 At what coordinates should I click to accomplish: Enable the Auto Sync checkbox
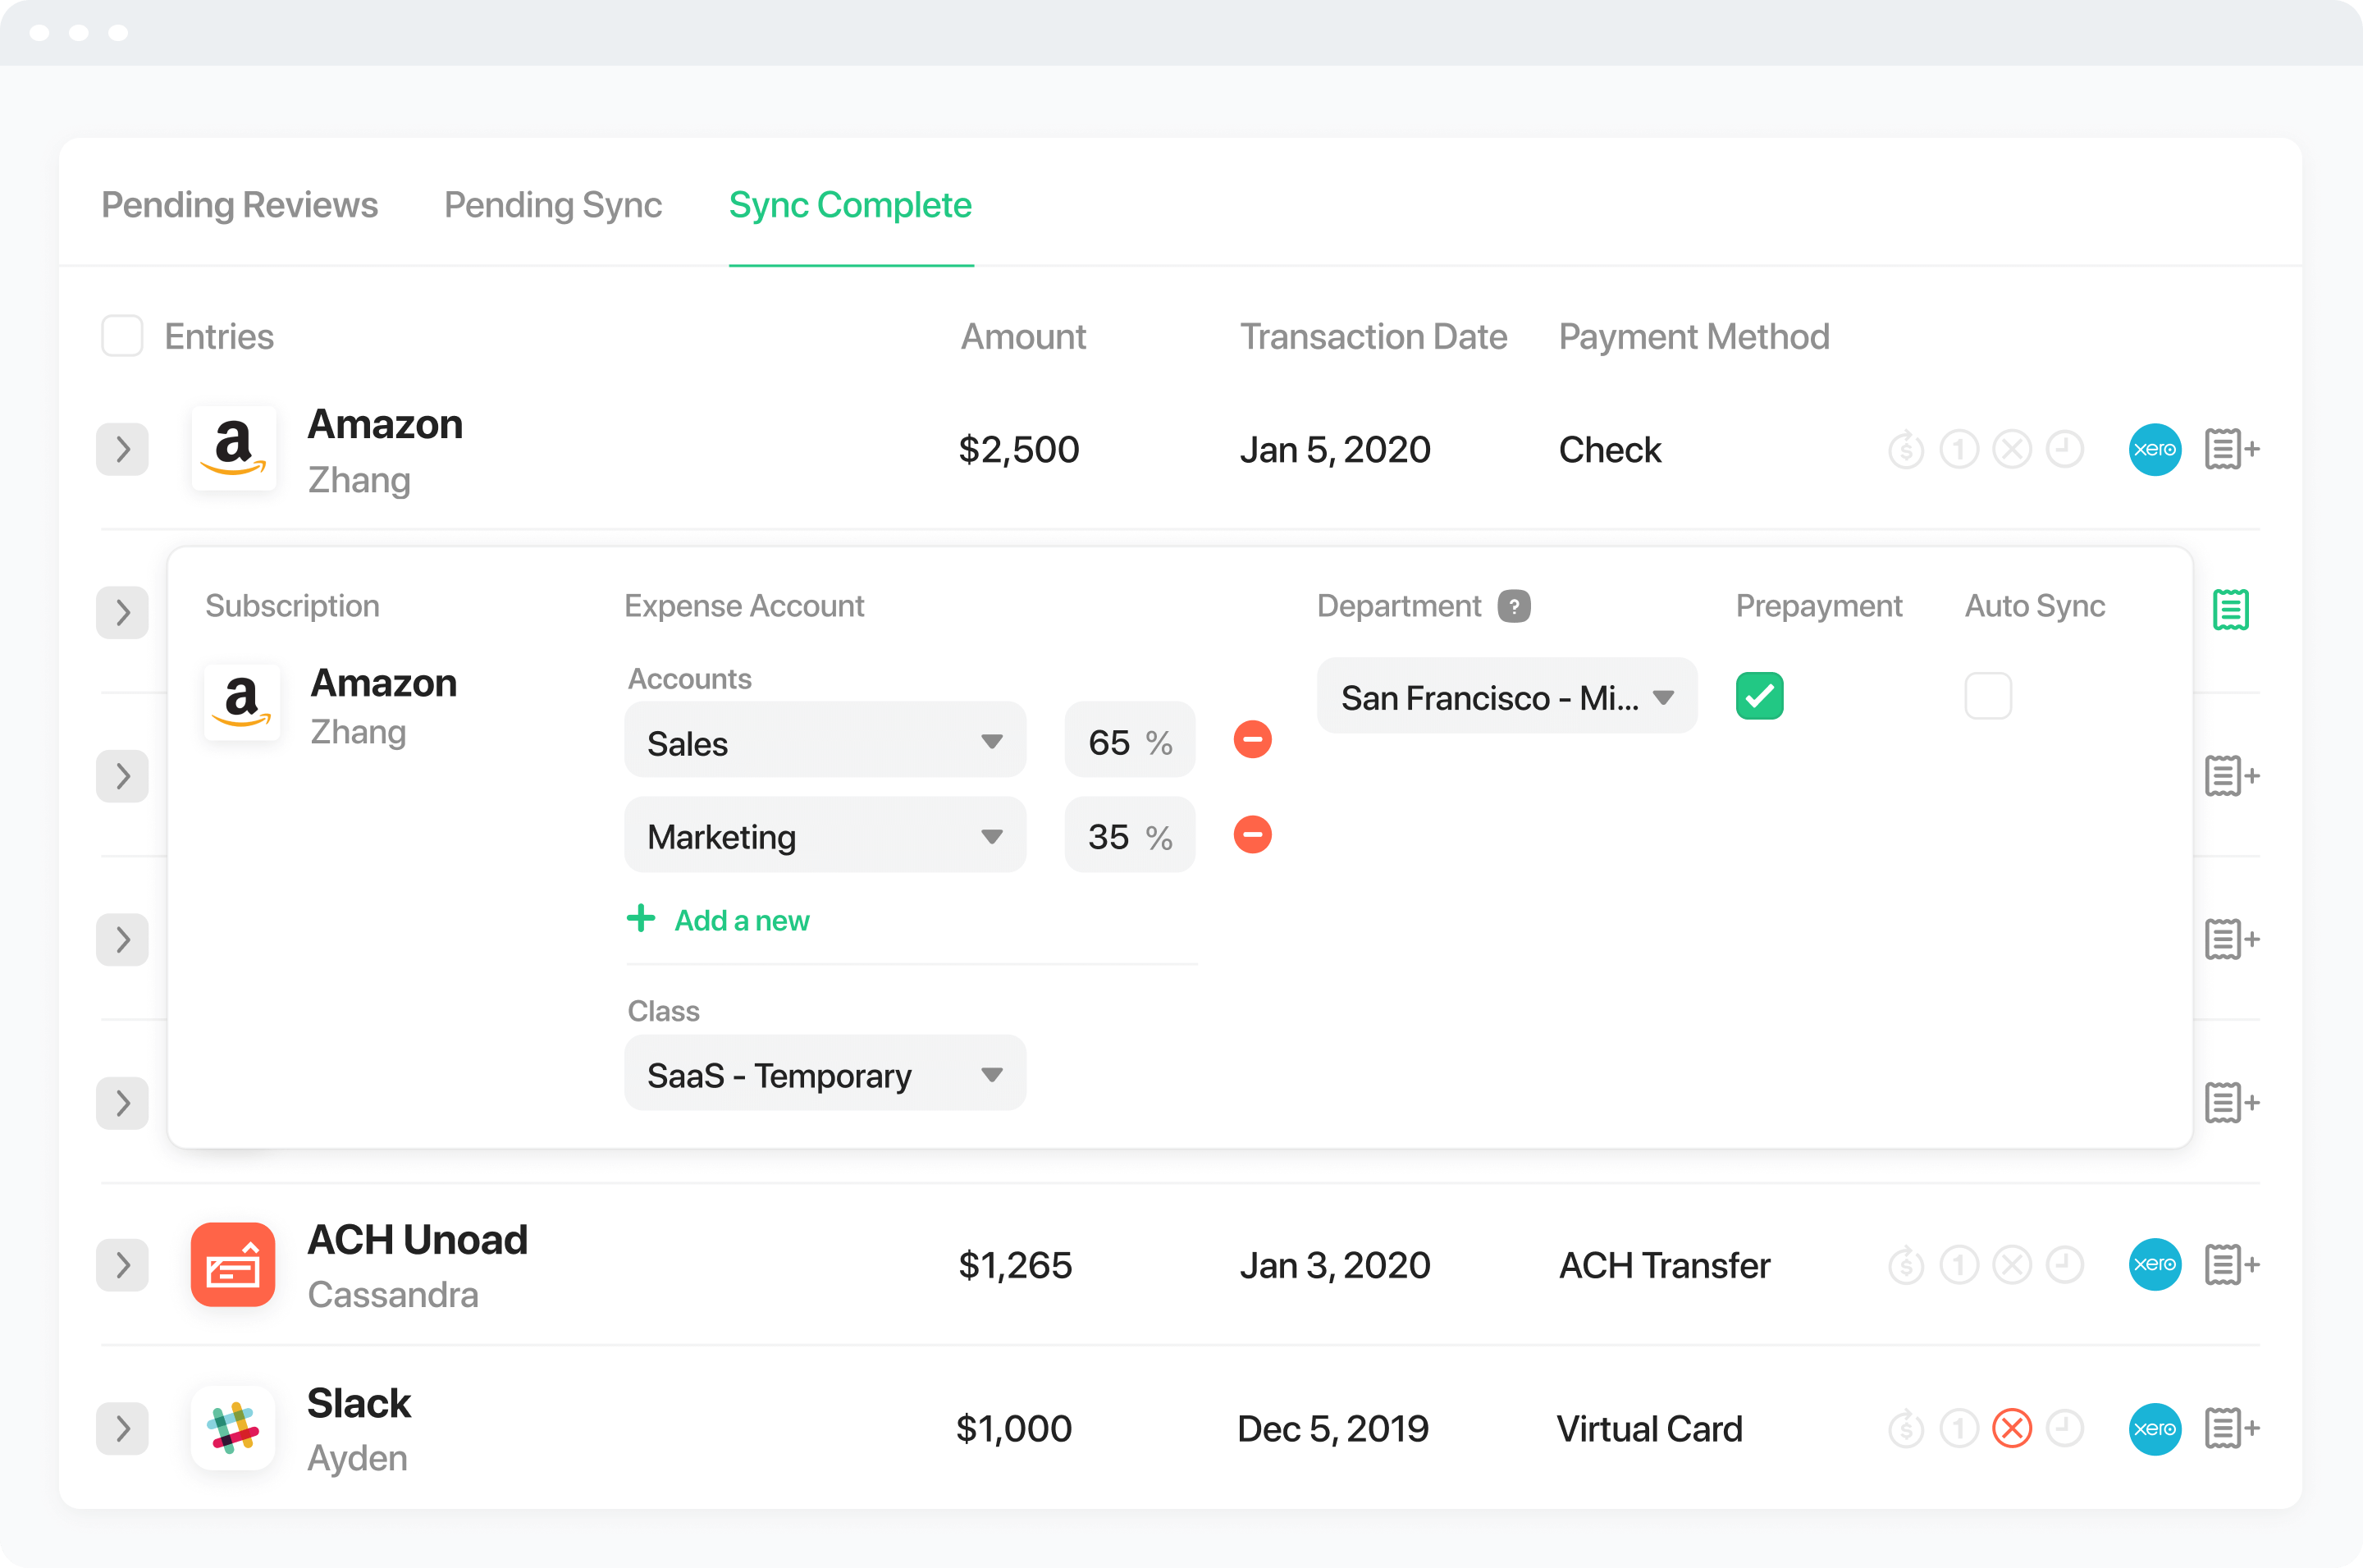(1987, 695)
